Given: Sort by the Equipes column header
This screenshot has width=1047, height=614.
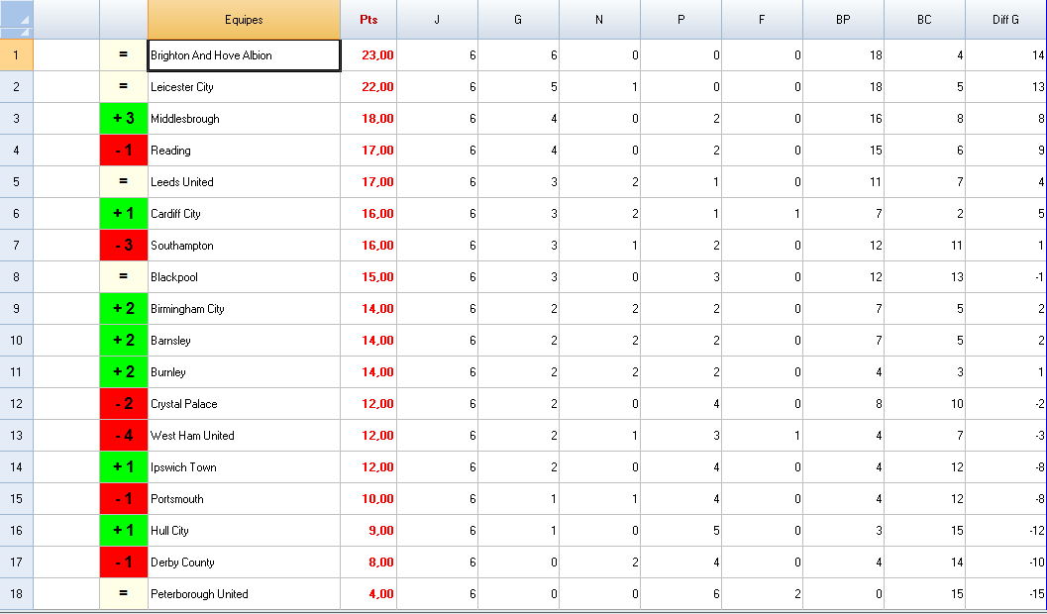Looking at the screenshot, I should coord(244,20).
